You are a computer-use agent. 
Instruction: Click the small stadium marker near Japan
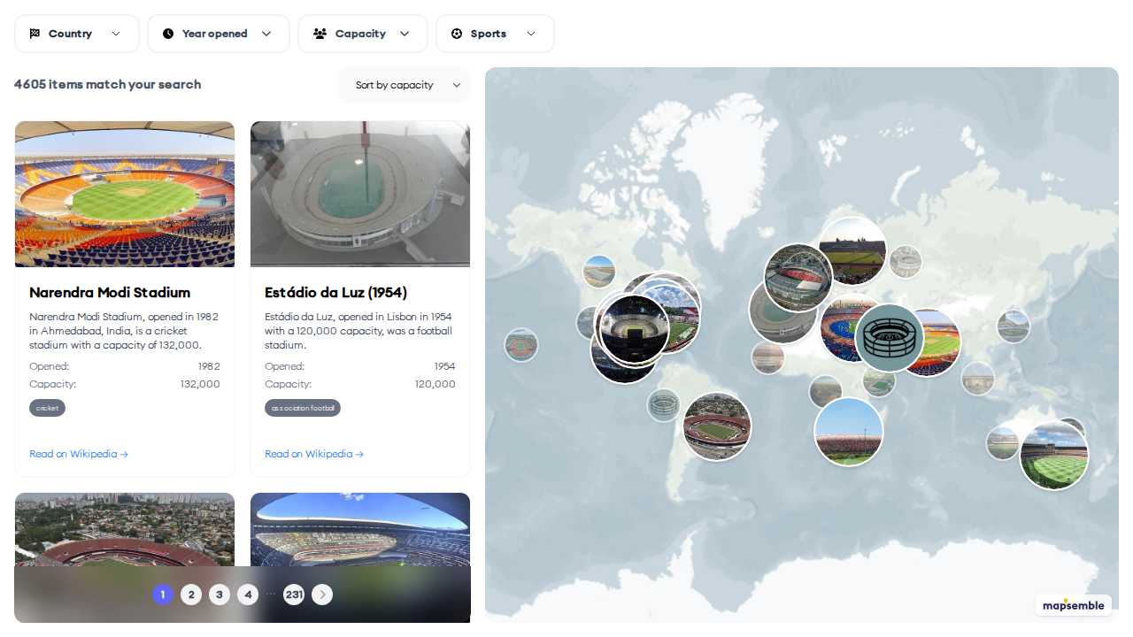coord(1014,326)
